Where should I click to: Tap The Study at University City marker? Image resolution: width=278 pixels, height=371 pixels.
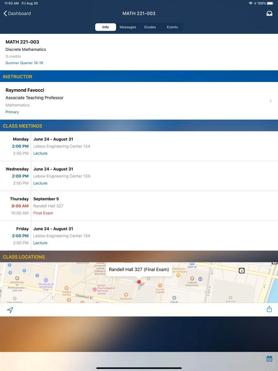click(x=46, y=280)
